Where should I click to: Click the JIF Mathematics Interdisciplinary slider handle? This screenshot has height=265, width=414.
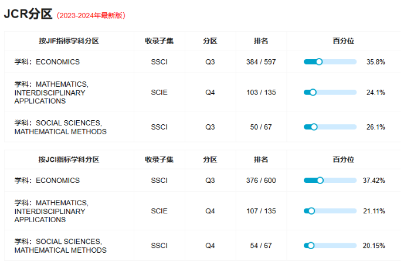(x=313, y=93)
